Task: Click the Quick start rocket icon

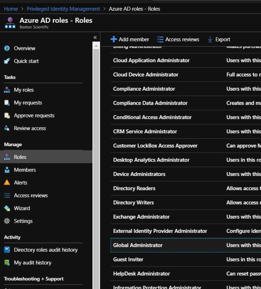Action: (7, 61)
